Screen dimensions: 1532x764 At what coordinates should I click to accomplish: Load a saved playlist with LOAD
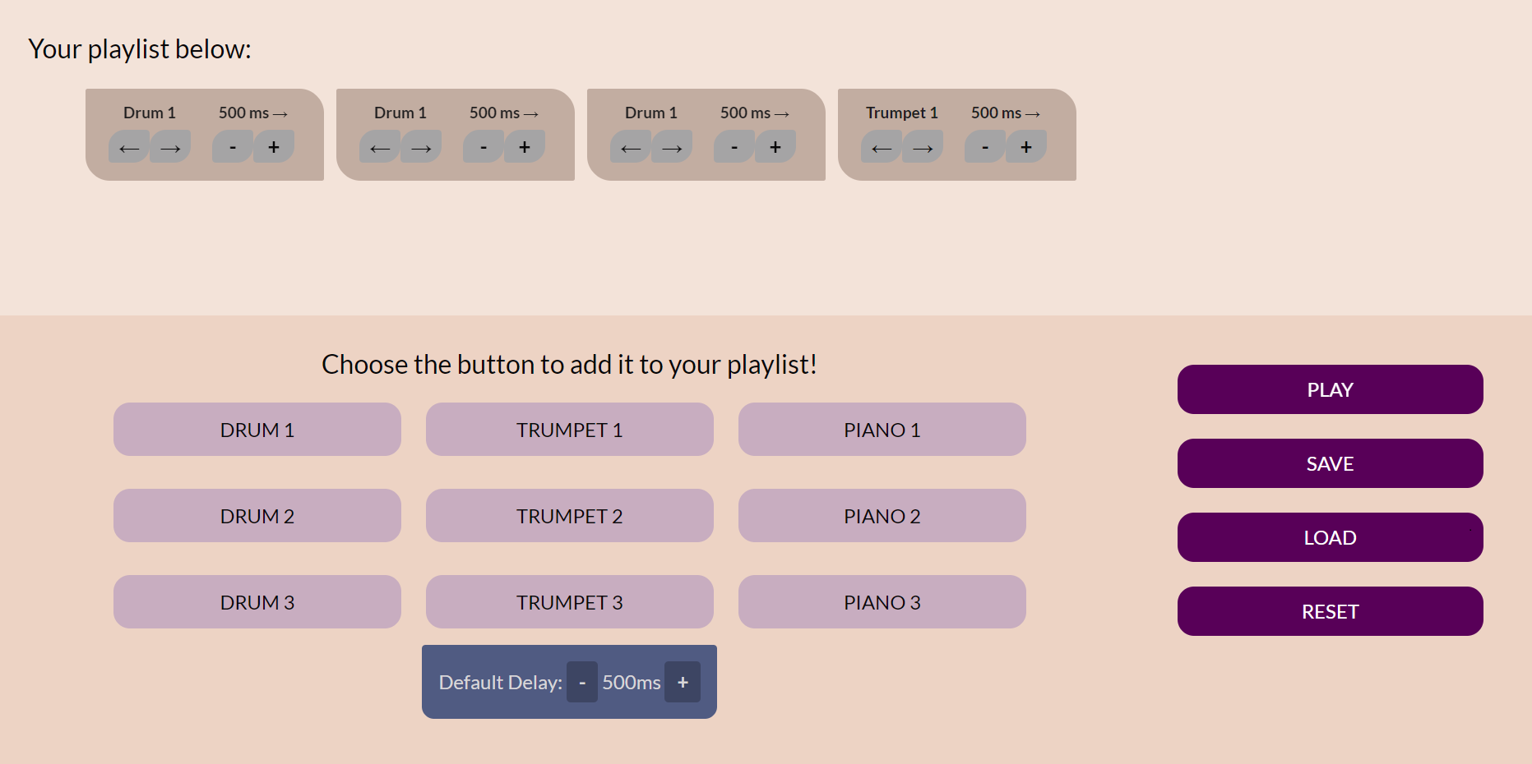[x=1331, y=537]
